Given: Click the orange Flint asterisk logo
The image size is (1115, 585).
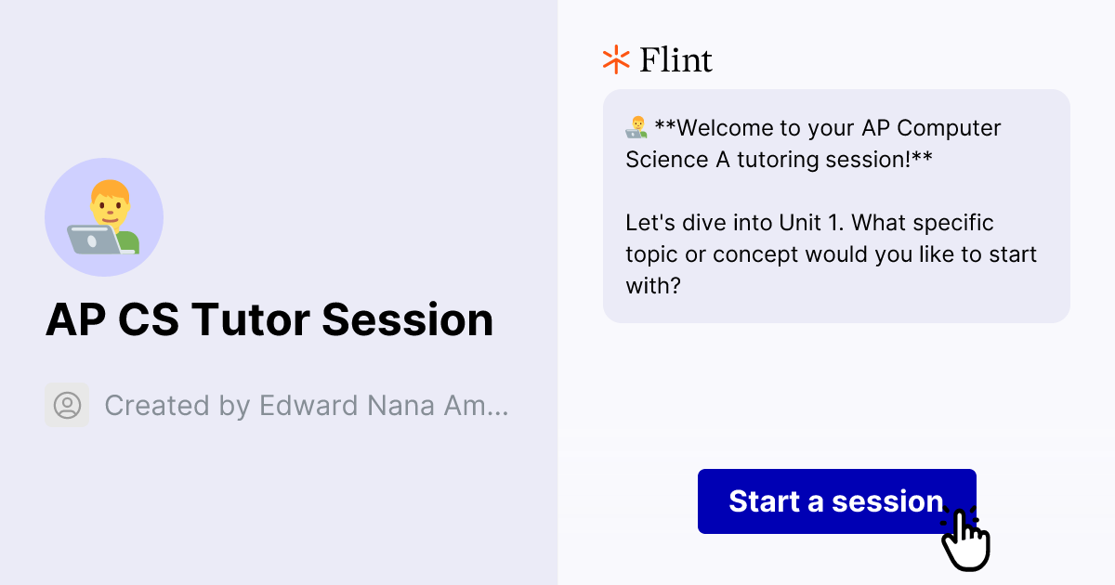Looking at the screenshot, I should tap(614, 58).
